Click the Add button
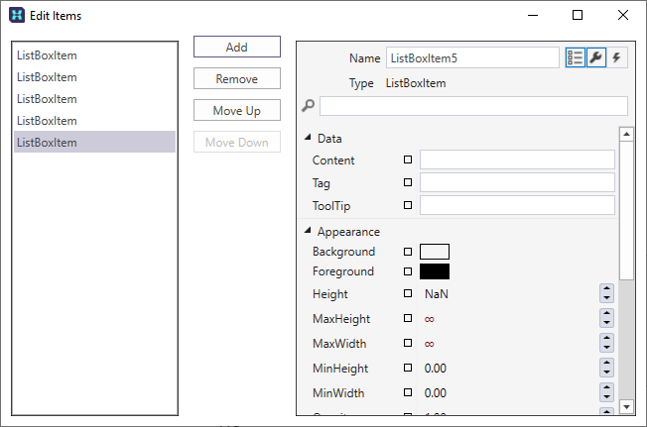This screenshot has width=647, height=427. click(x=236, y=48)
